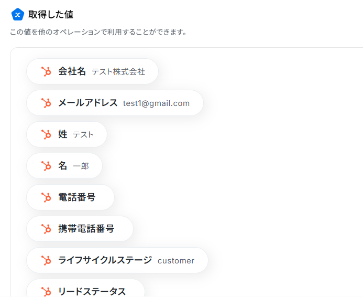Select the 会社名 value chip
The image size is (363, 297).
tap(92, 71)
